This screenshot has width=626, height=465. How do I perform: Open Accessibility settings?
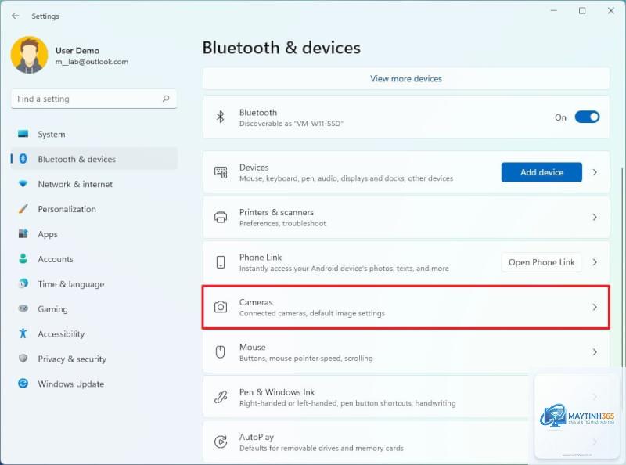(x=94, y=333)
